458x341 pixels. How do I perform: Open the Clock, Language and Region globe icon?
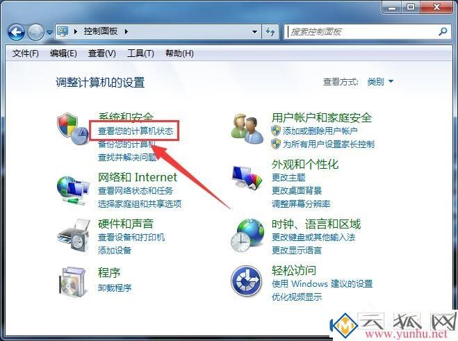click(x=247, y=235)
